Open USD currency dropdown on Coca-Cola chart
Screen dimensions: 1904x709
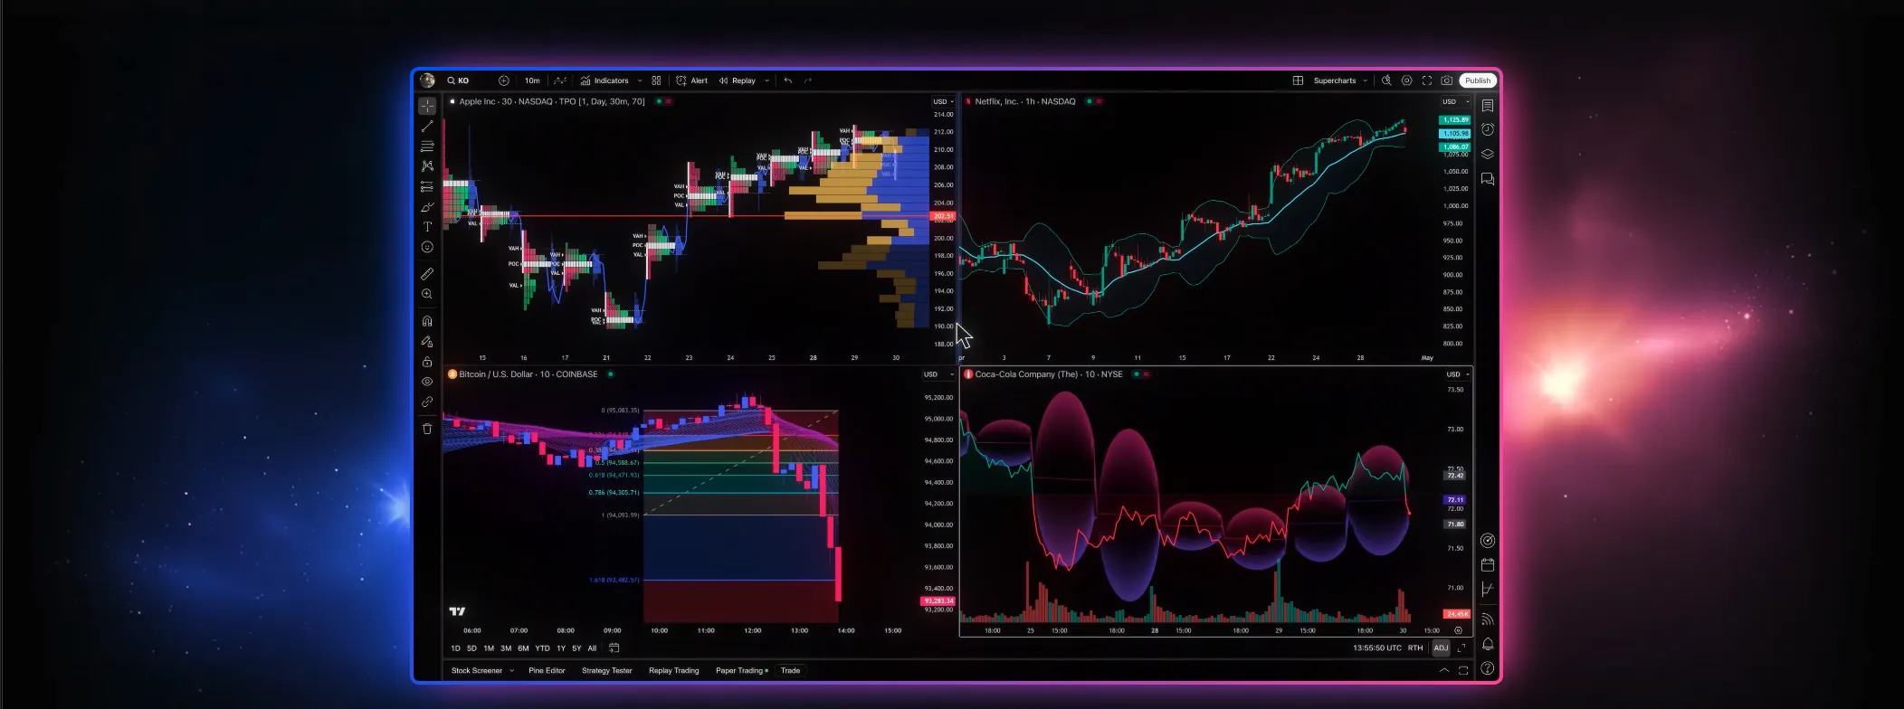click(x=1457, y=374)
